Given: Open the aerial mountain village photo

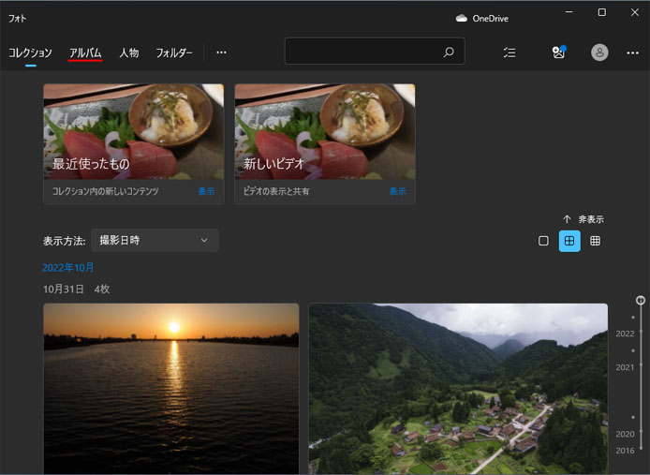Looking at the screenshot, I should 458,389.
